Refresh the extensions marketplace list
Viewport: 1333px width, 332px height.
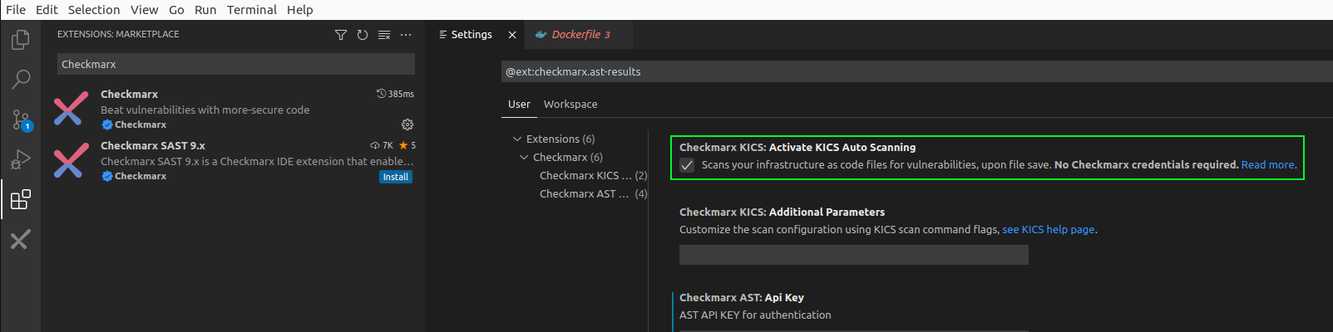pos(363,35)
